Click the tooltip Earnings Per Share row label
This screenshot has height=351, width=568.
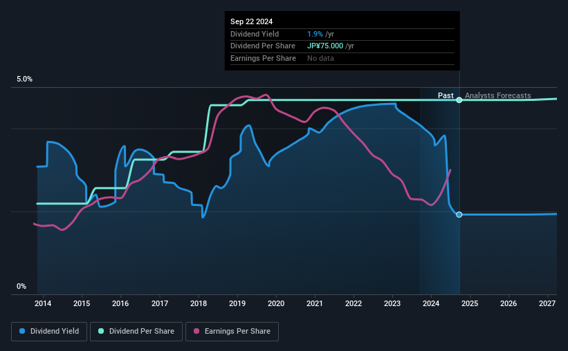263,58
